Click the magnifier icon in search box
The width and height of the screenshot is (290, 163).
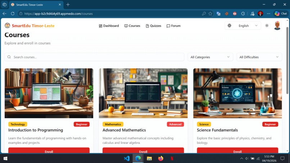coord(9,57)
